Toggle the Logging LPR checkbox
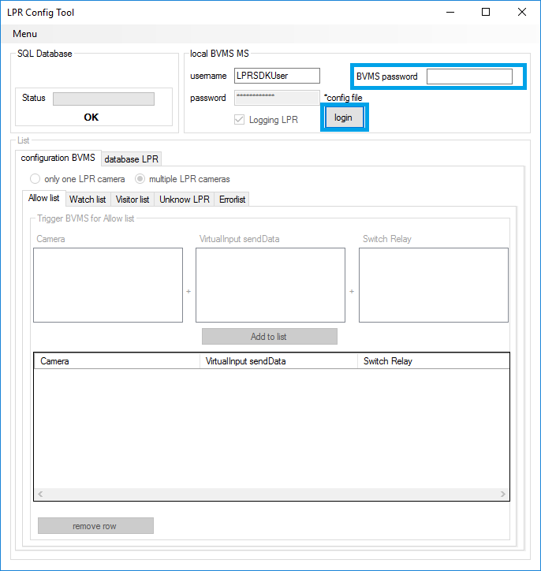This screenshot has width=541, height=571. click(x=239, y=120)
